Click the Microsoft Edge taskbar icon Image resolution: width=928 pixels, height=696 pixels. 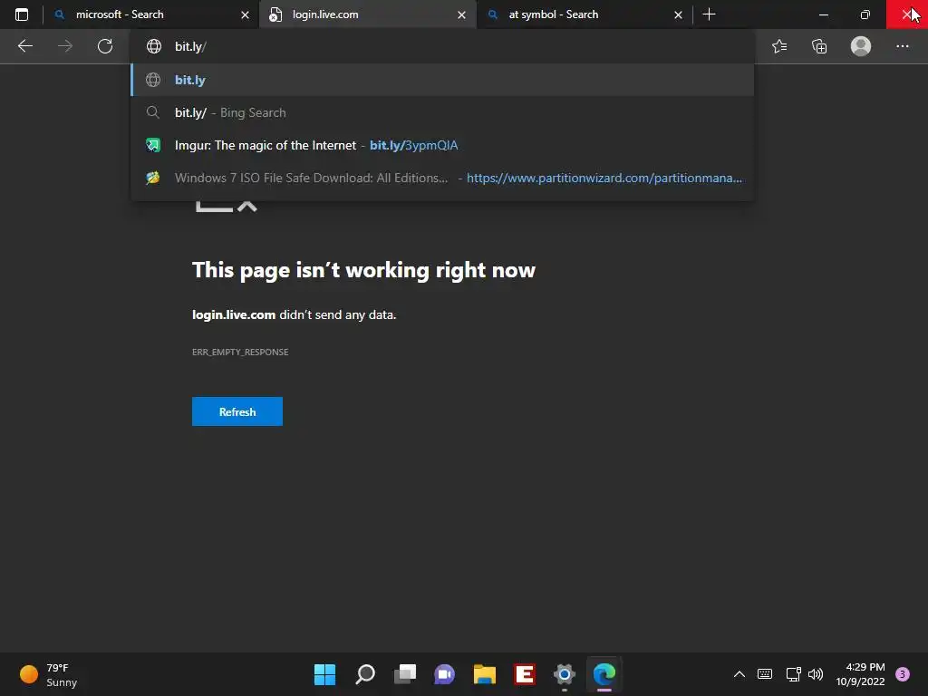[604, 674]
